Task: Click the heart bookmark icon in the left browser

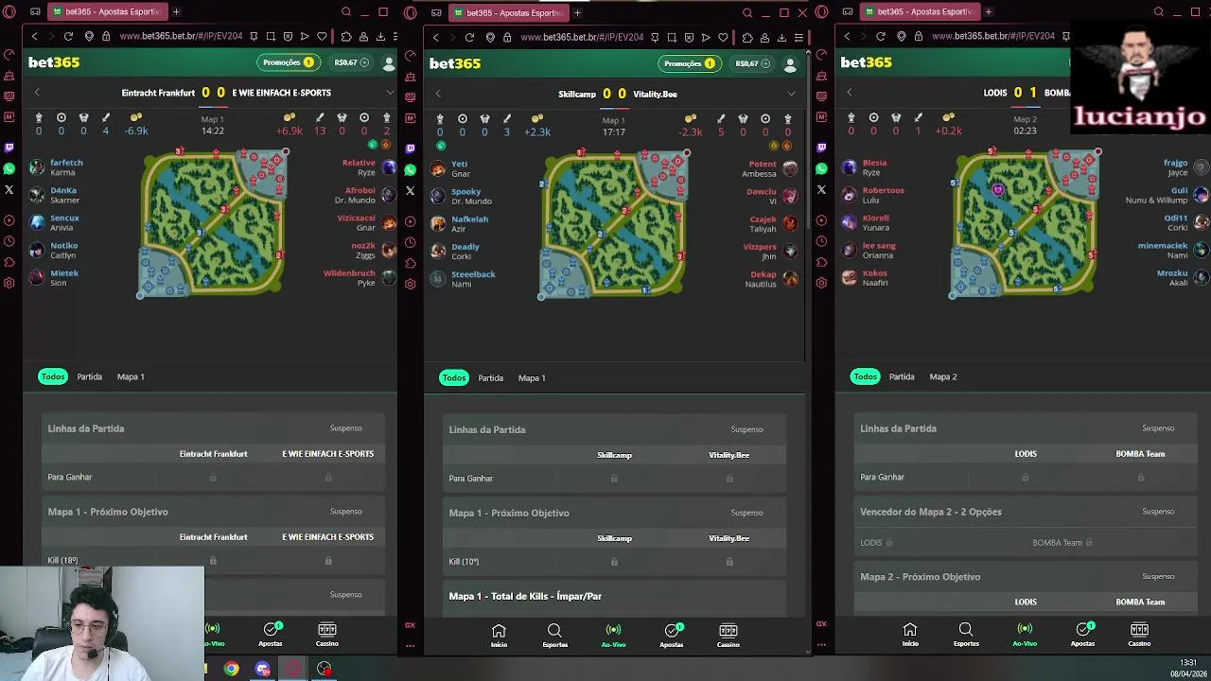Action: pyautogui.click(x=322, y=37)
